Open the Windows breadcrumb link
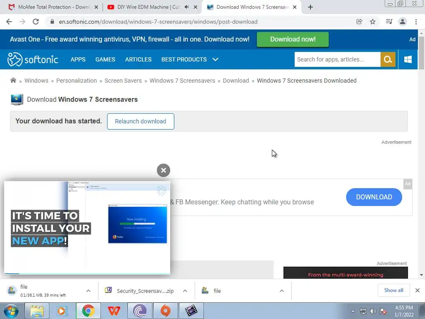Image resolution: width=425 pixels, height=319 pixels. click(37, 81)
